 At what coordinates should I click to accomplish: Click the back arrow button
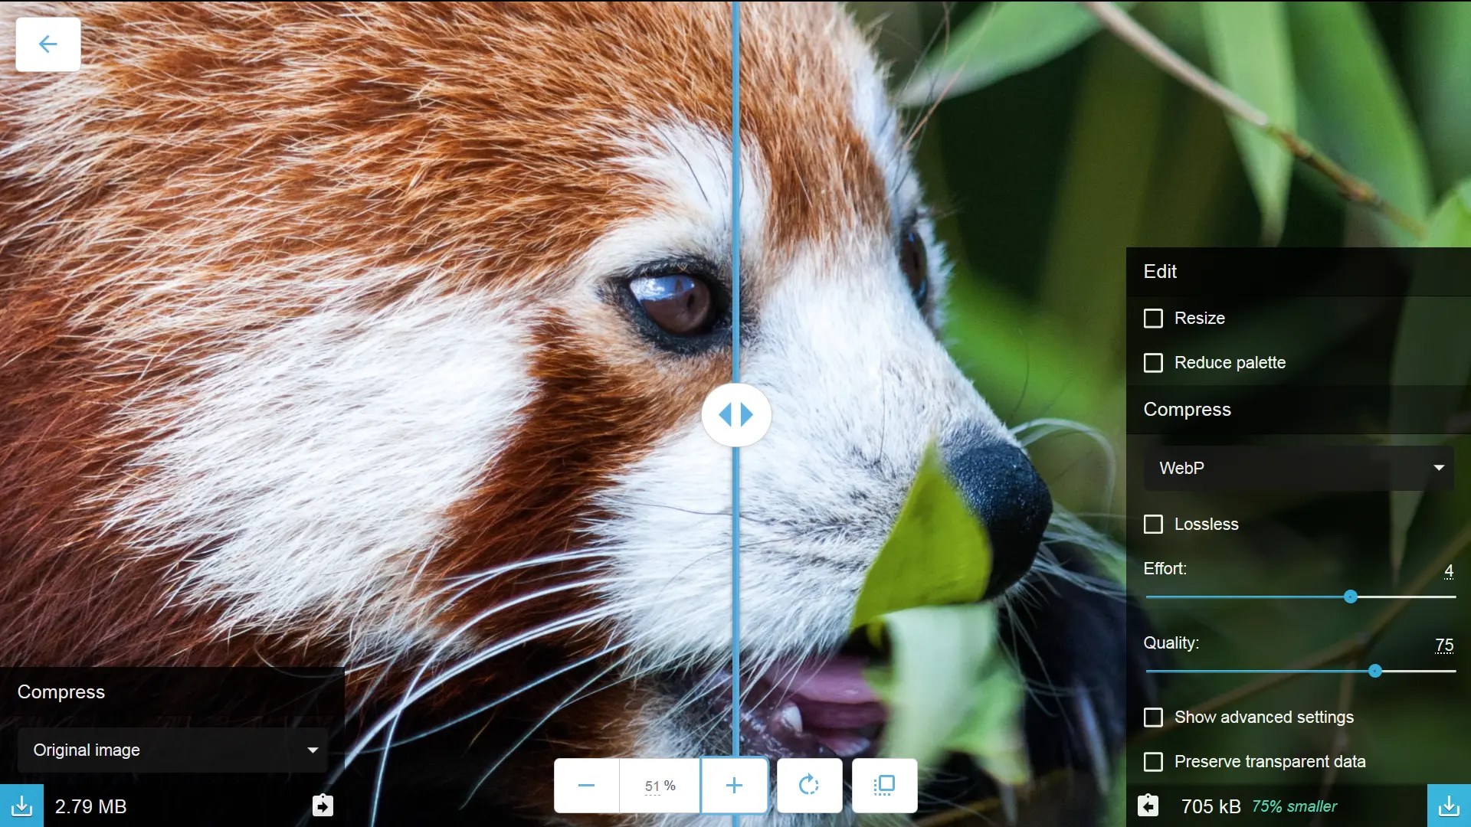pyautogui.click(x=48, y=44)
